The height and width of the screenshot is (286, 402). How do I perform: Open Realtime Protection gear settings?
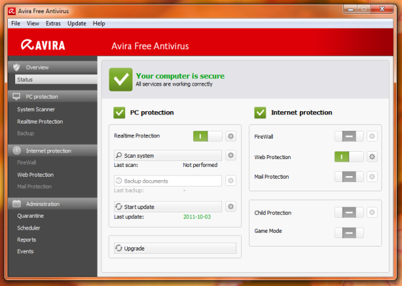(231, 136)
